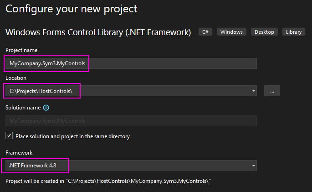Click the Location label
Image resolution: width=312 pixels, height=192 pixels.
[16, 78]
